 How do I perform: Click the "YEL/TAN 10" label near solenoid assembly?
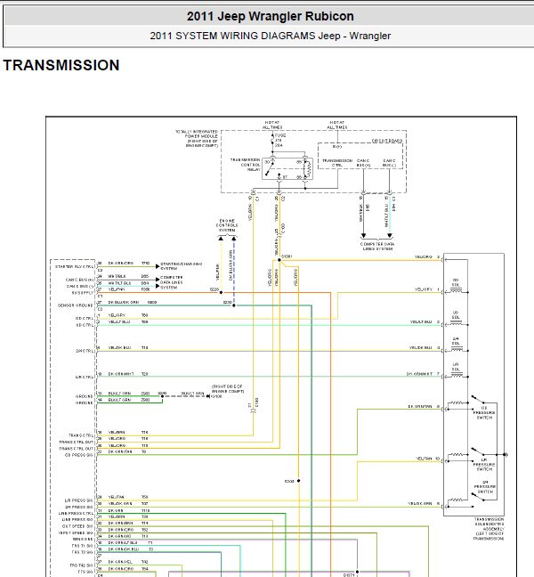pyautogui.click(x=428, y=459)
